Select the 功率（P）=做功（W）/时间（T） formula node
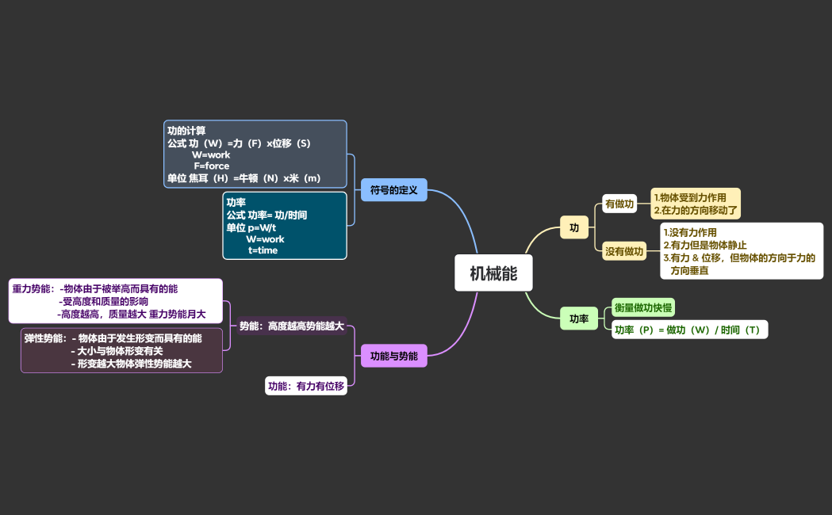Image resolution: width=832 pixels, height=515 pixels. (688, 329)
